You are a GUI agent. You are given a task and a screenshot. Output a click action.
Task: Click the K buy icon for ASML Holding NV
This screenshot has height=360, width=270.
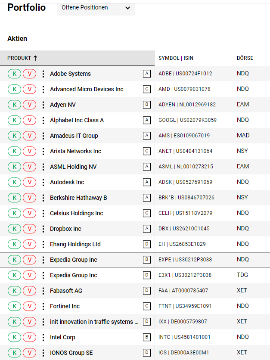coord(14,167)
